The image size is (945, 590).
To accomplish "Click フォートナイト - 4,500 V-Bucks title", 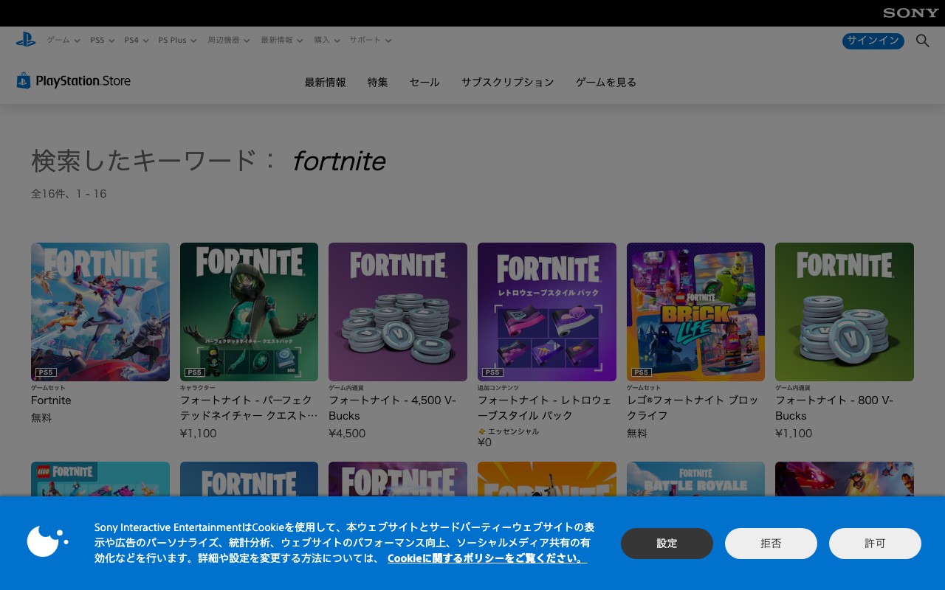I will pos(392,408).
